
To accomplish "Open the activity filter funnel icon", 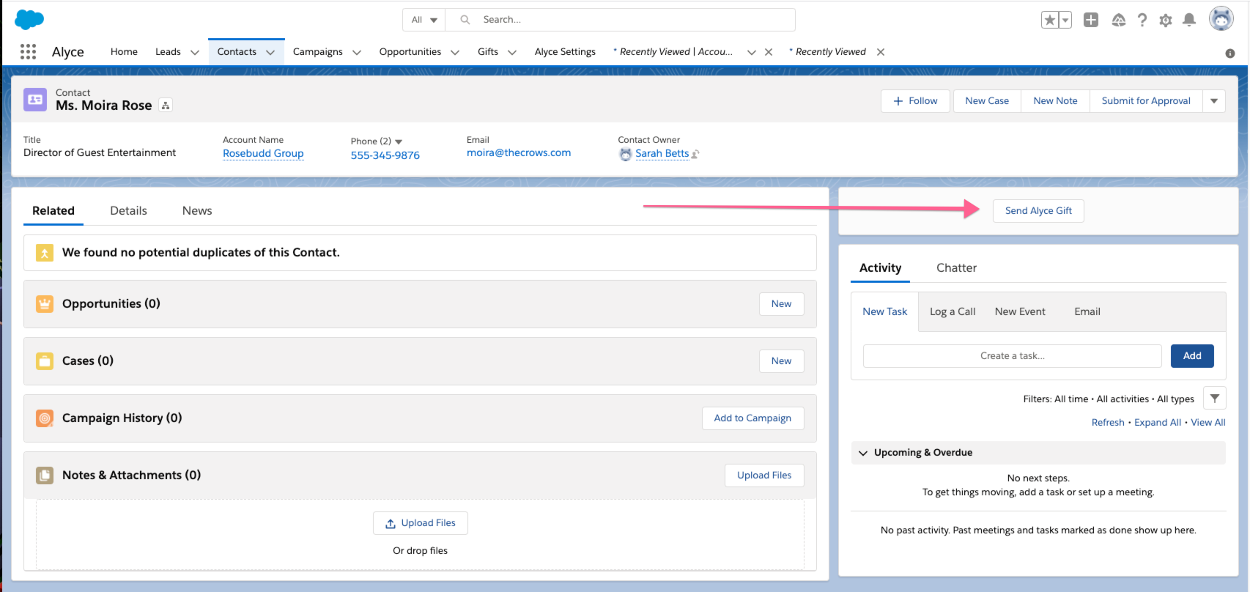I will tap(1215, 399).
